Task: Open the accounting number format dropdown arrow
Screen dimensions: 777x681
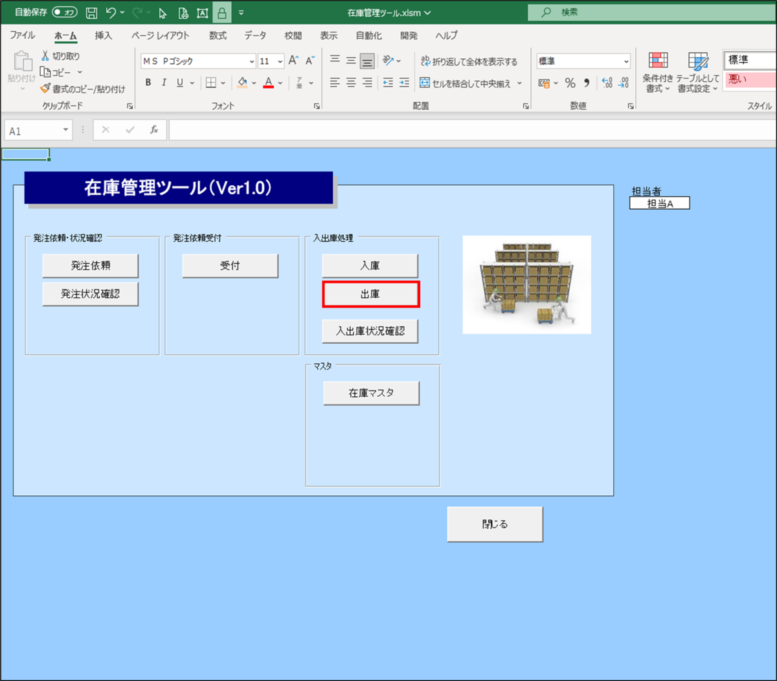Action: 556,83
